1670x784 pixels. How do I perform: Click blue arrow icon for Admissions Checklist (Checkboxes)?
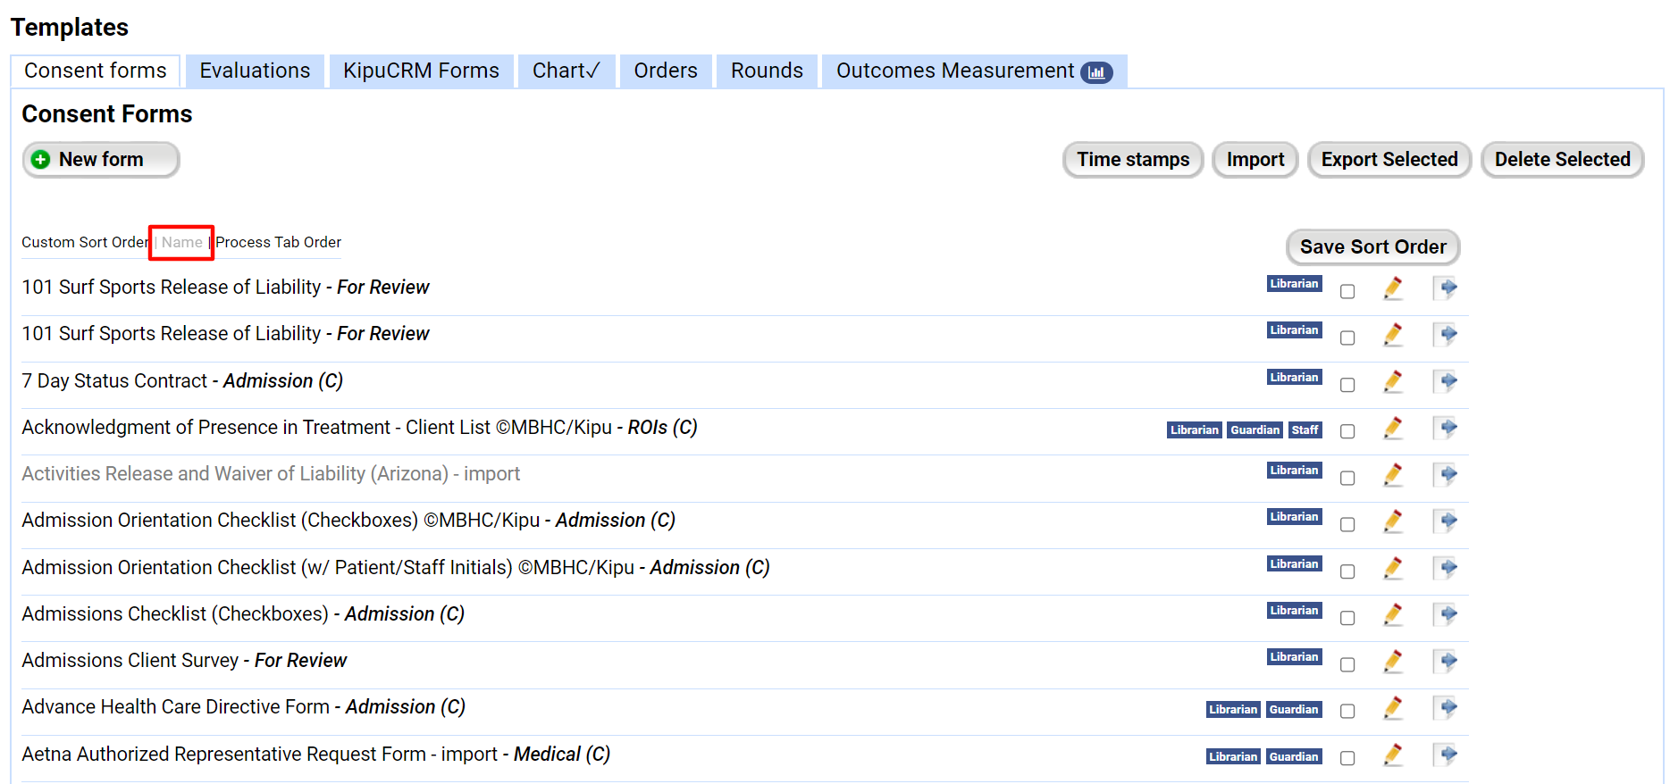coord(1446,614)
